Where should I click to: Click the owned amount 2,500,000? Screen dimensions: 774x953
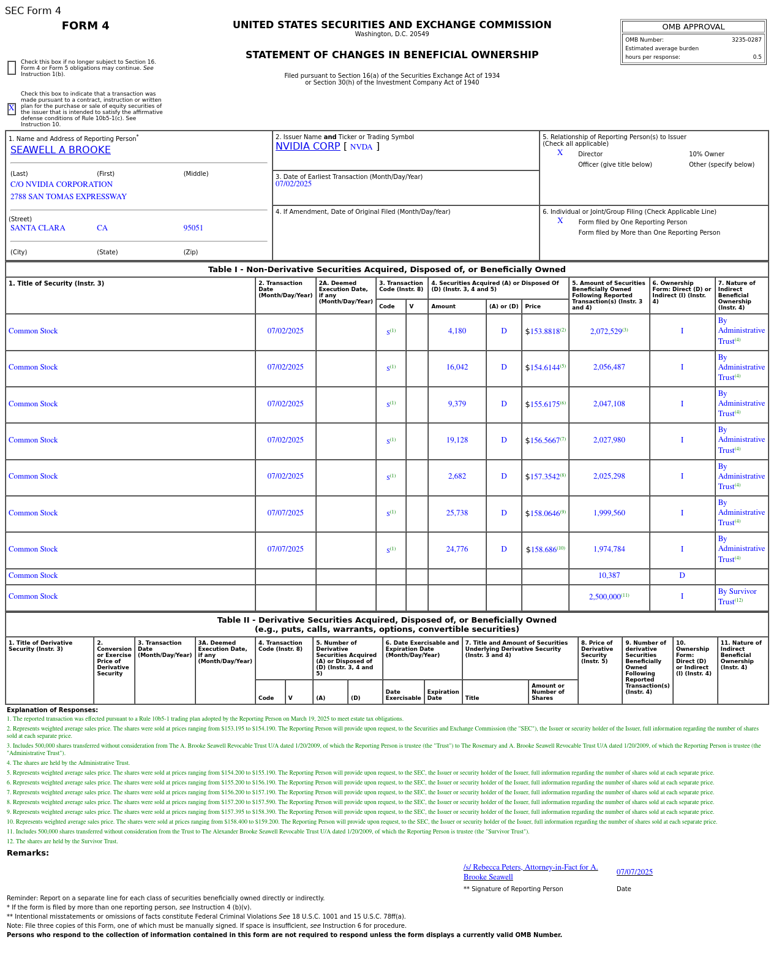[605, 597]
